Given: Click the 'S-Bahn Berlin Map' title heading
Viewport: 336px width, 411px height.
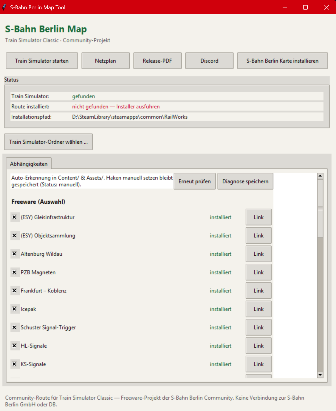Looking at the screenshot, I should (46, 29).
